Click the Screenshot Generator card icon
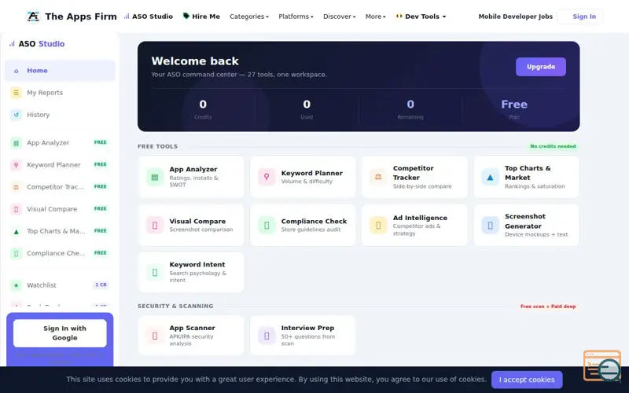This screenshot has height=393, width=629. [490, 225]
